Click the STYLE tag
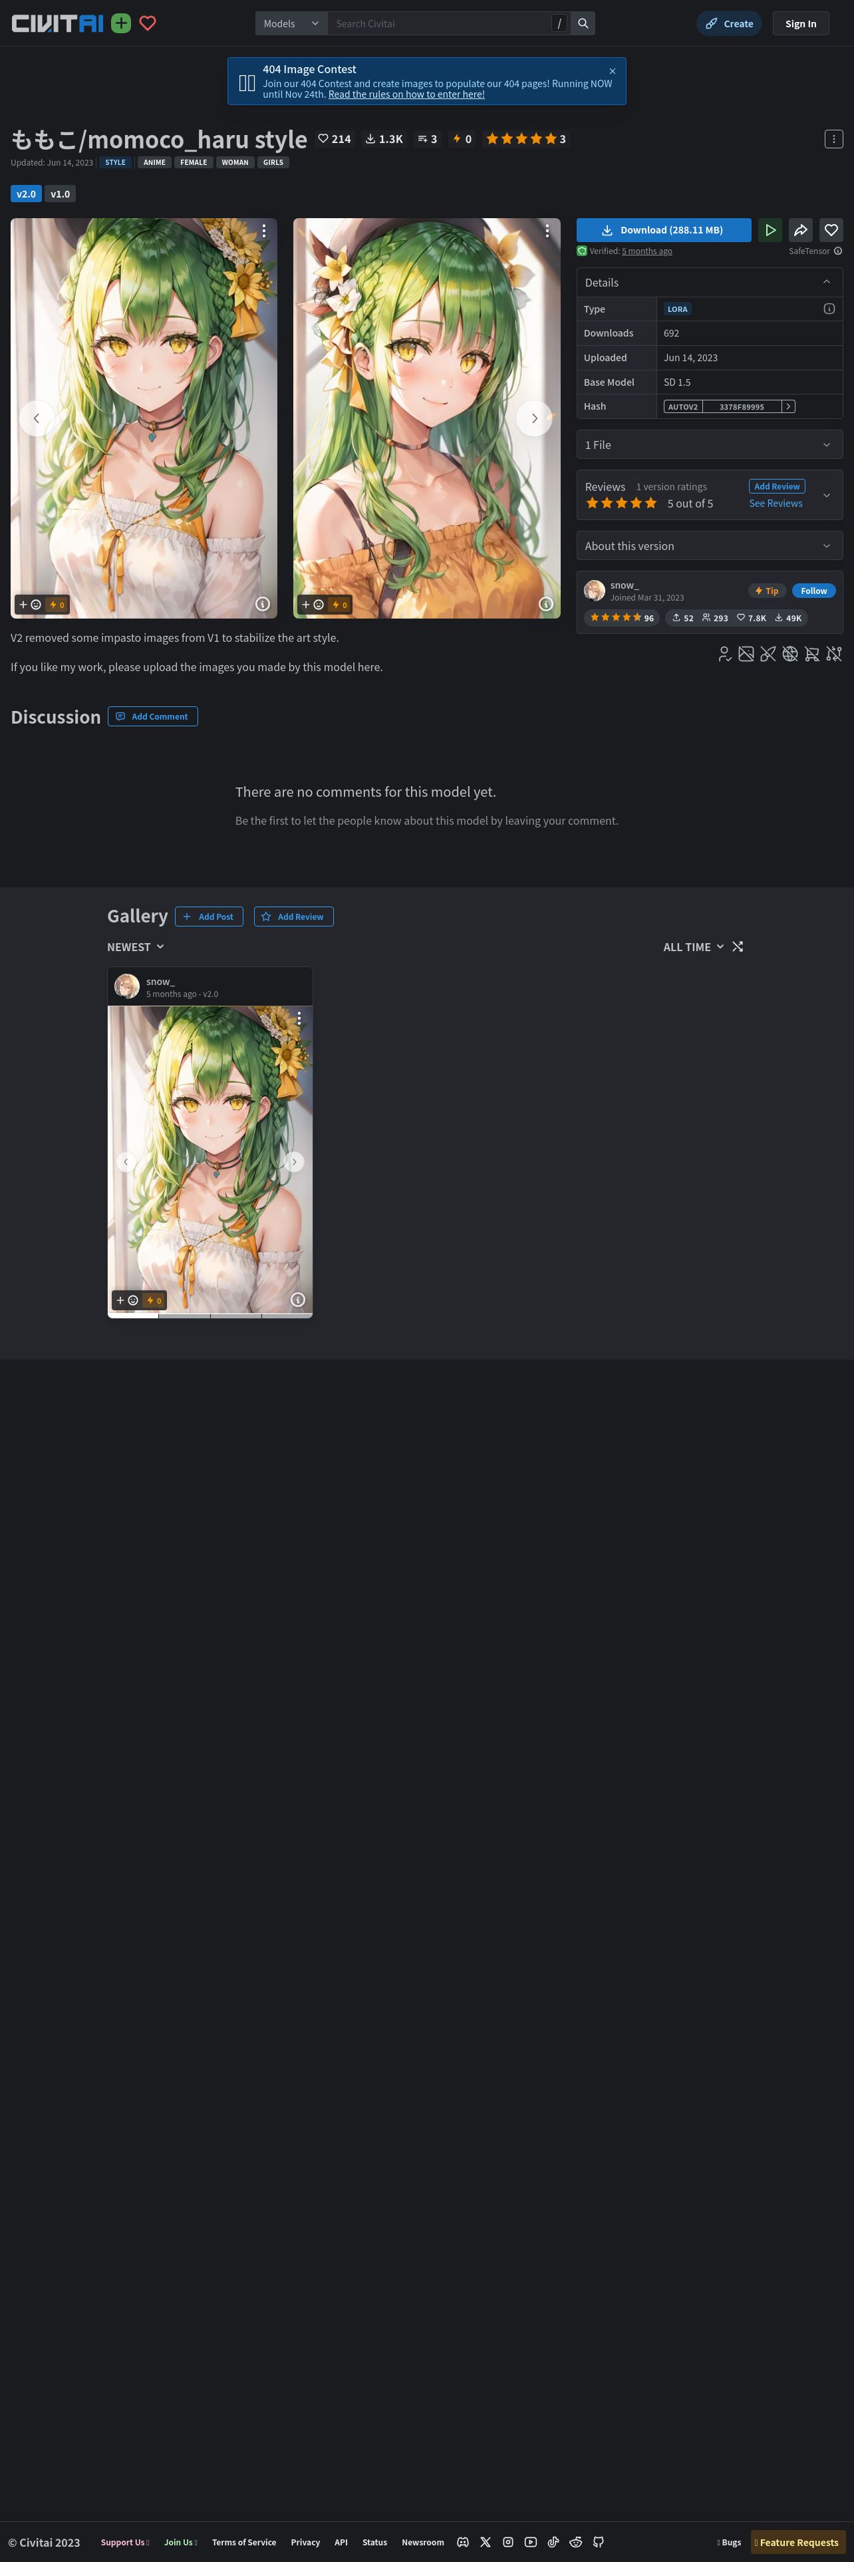 pos(115,162)
